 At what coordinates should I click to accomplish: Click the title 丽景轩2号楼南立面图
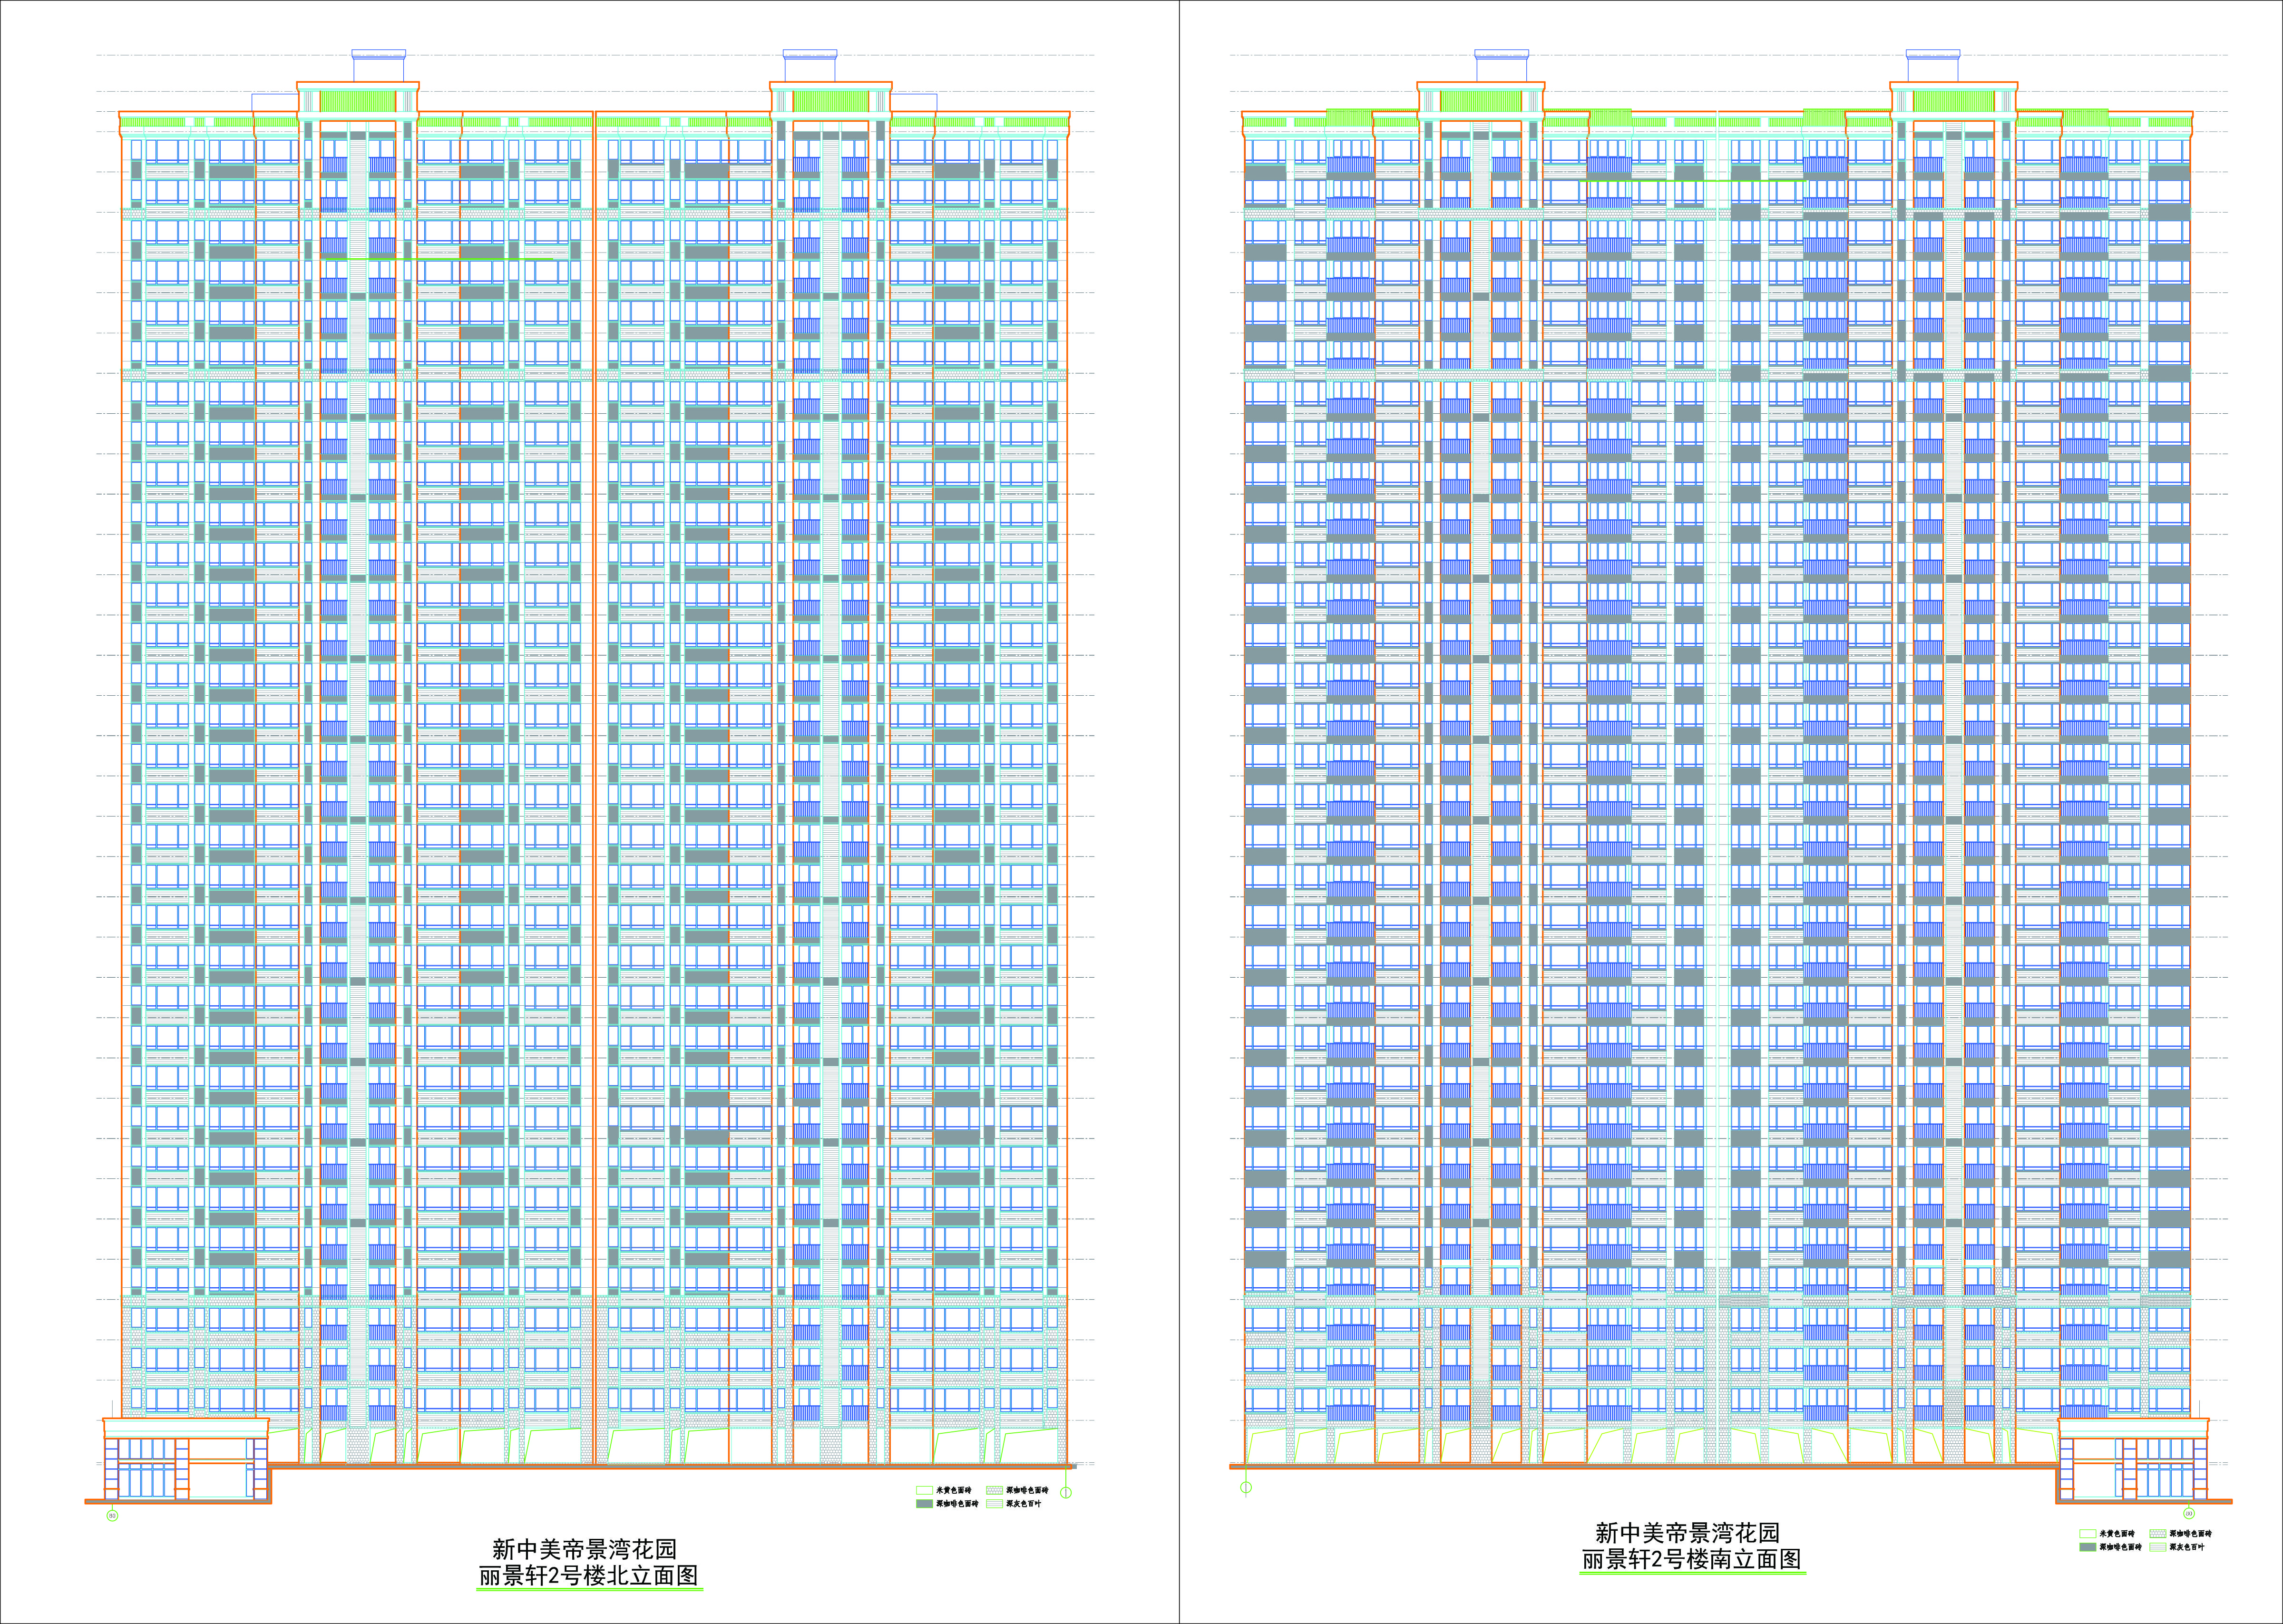coord(1691,1560)
